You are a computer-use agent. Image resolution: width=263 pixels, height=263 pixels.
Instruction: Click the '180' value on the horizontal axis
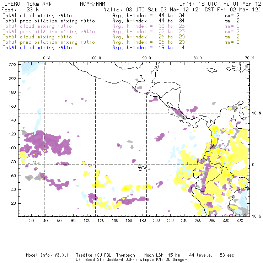point(143,221)
